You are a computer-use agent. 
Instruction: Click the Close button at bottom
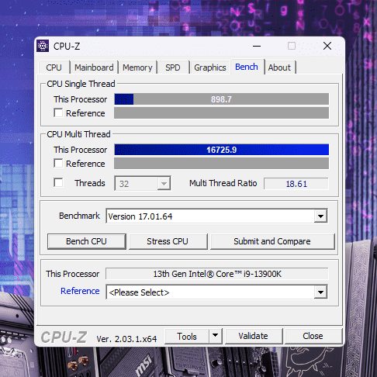tap(313, 336)
